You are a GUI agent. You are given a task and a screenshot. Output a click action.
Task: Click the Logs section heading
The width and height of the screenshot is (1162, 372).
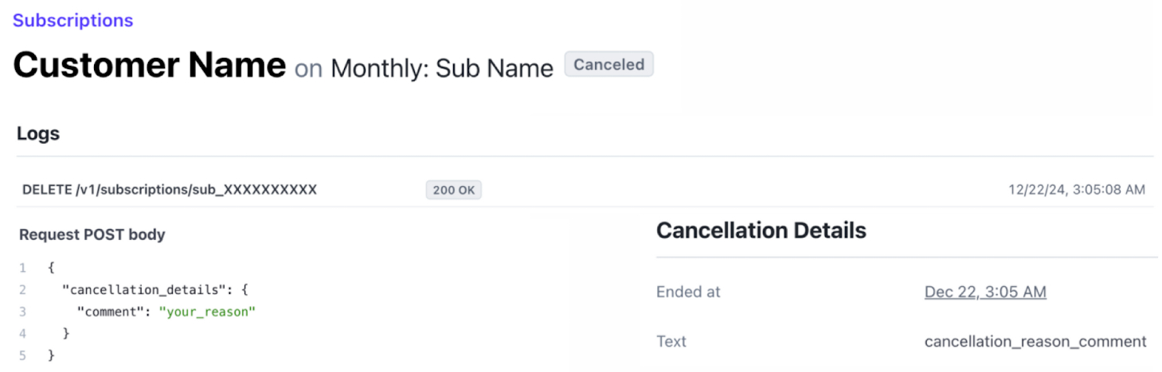(x=38, y=134)
